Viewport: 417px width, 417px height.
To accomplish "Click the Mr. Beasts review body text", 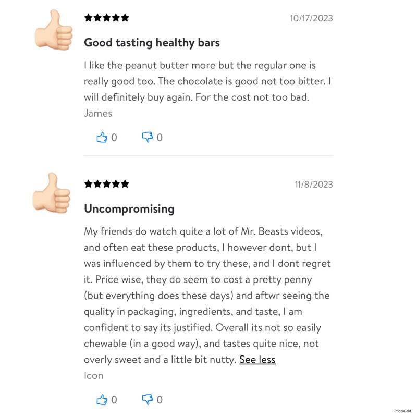I will coord(207,296).
